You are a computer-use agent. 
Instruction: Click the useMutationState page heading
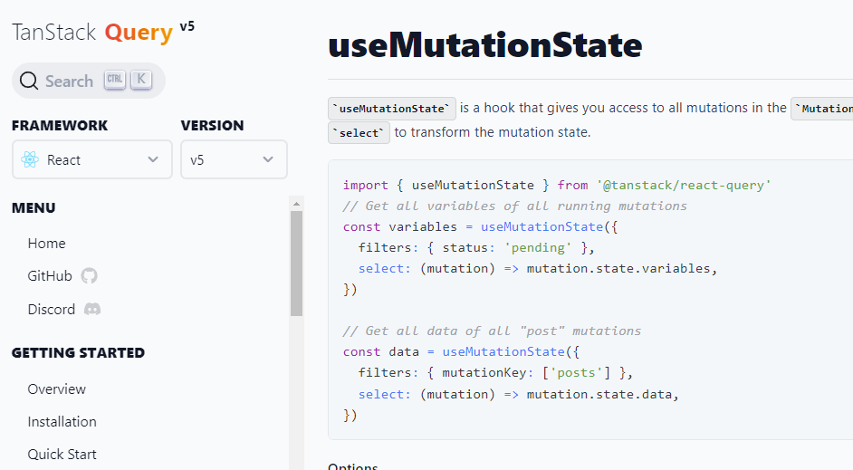pyautogui.click(x=485, y=44)
